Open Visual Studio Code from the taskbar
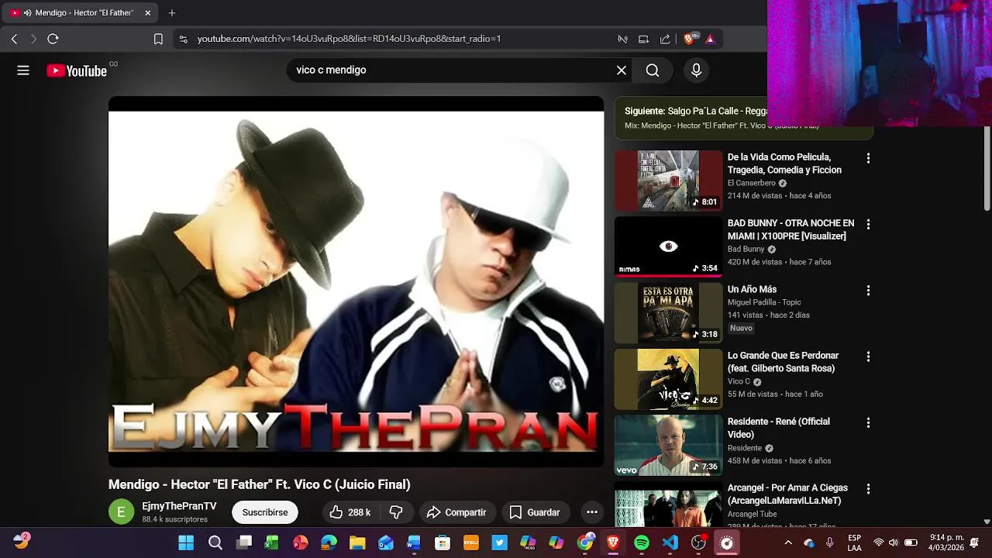 670,542
